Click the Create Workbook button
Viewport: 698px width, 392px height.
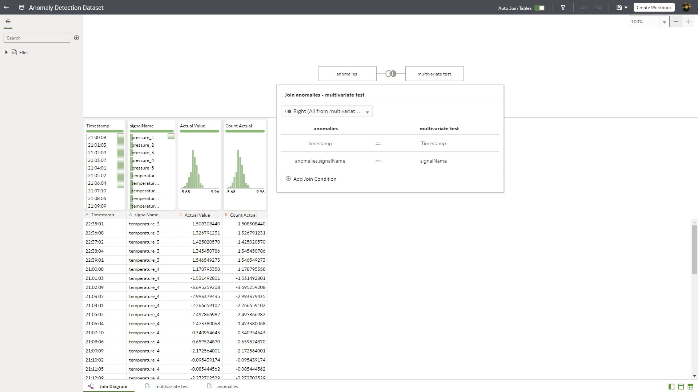point(654,7)
